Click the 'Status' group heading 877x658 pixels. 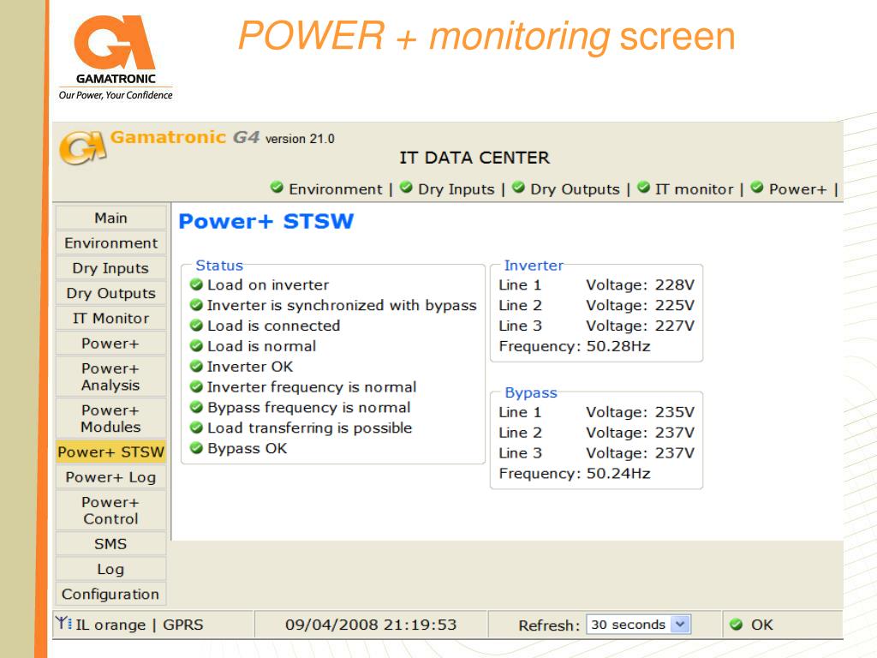tap(219, 266)
